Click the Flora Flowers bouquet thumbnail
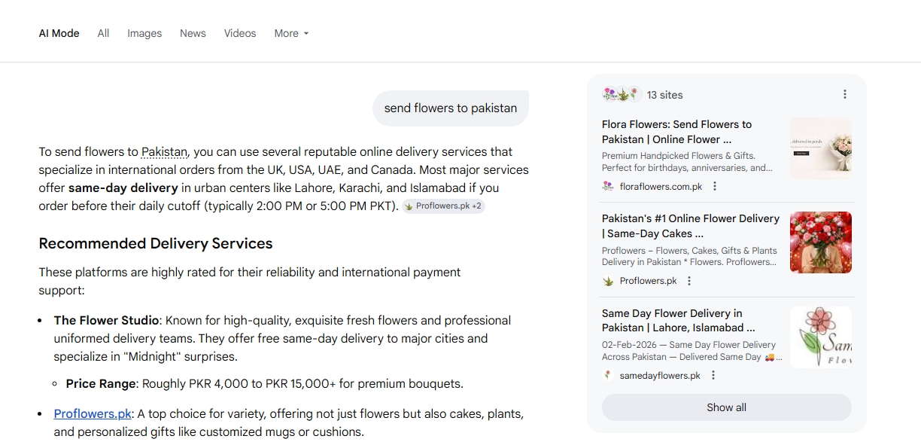 pos(821,148)
